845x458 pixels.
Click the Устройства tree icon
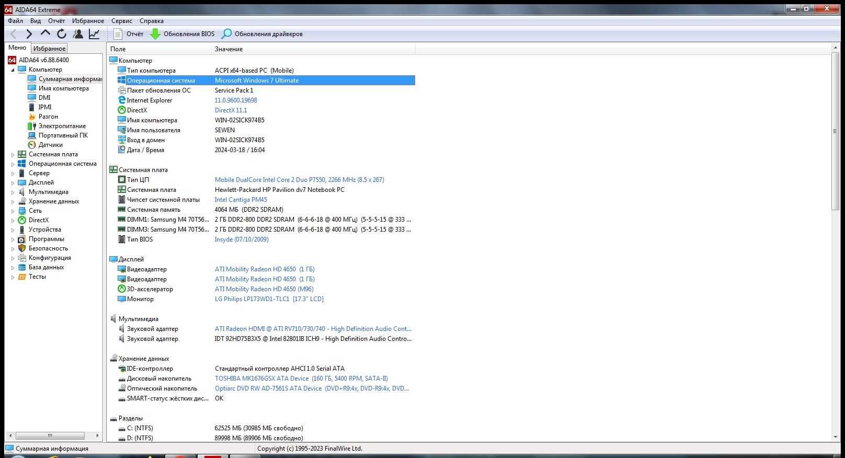pos(22,230)
